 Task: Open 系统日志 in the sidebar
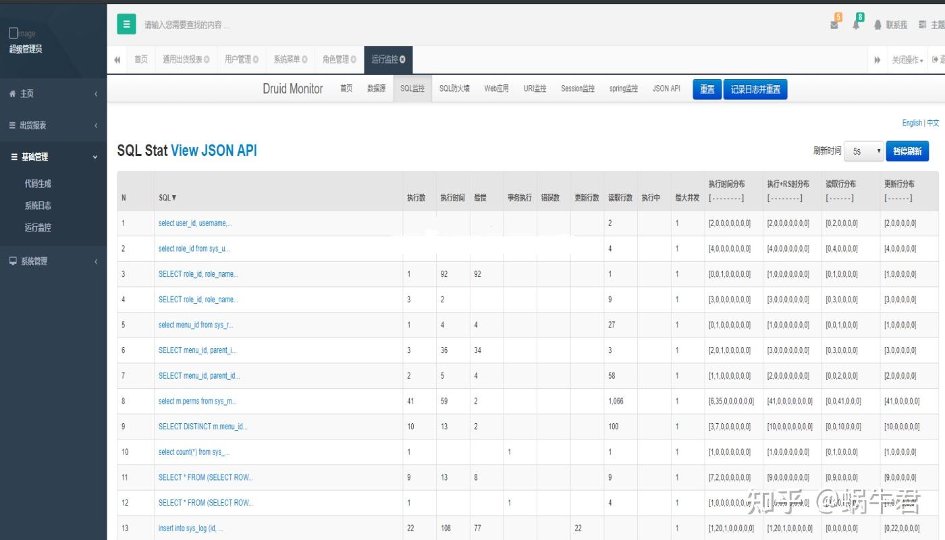(38, 205)
